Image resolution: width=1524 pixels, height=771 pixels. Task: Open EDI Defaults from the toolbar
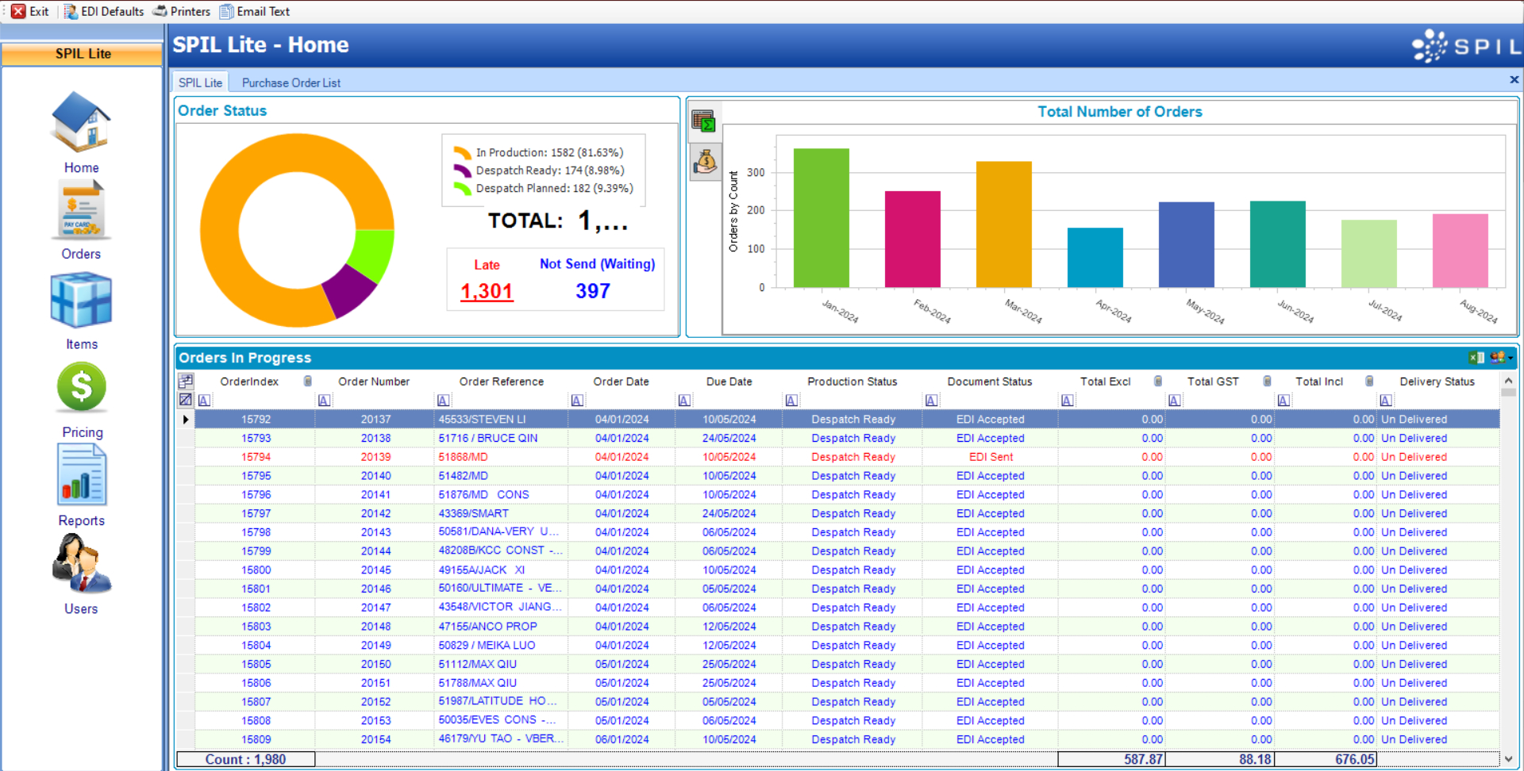[x=104, y=11]
